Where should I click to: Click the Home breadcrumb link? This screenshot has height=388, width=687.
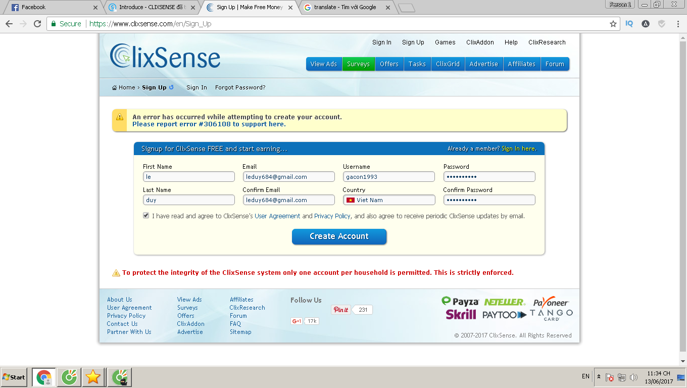[x=124, y=87]
